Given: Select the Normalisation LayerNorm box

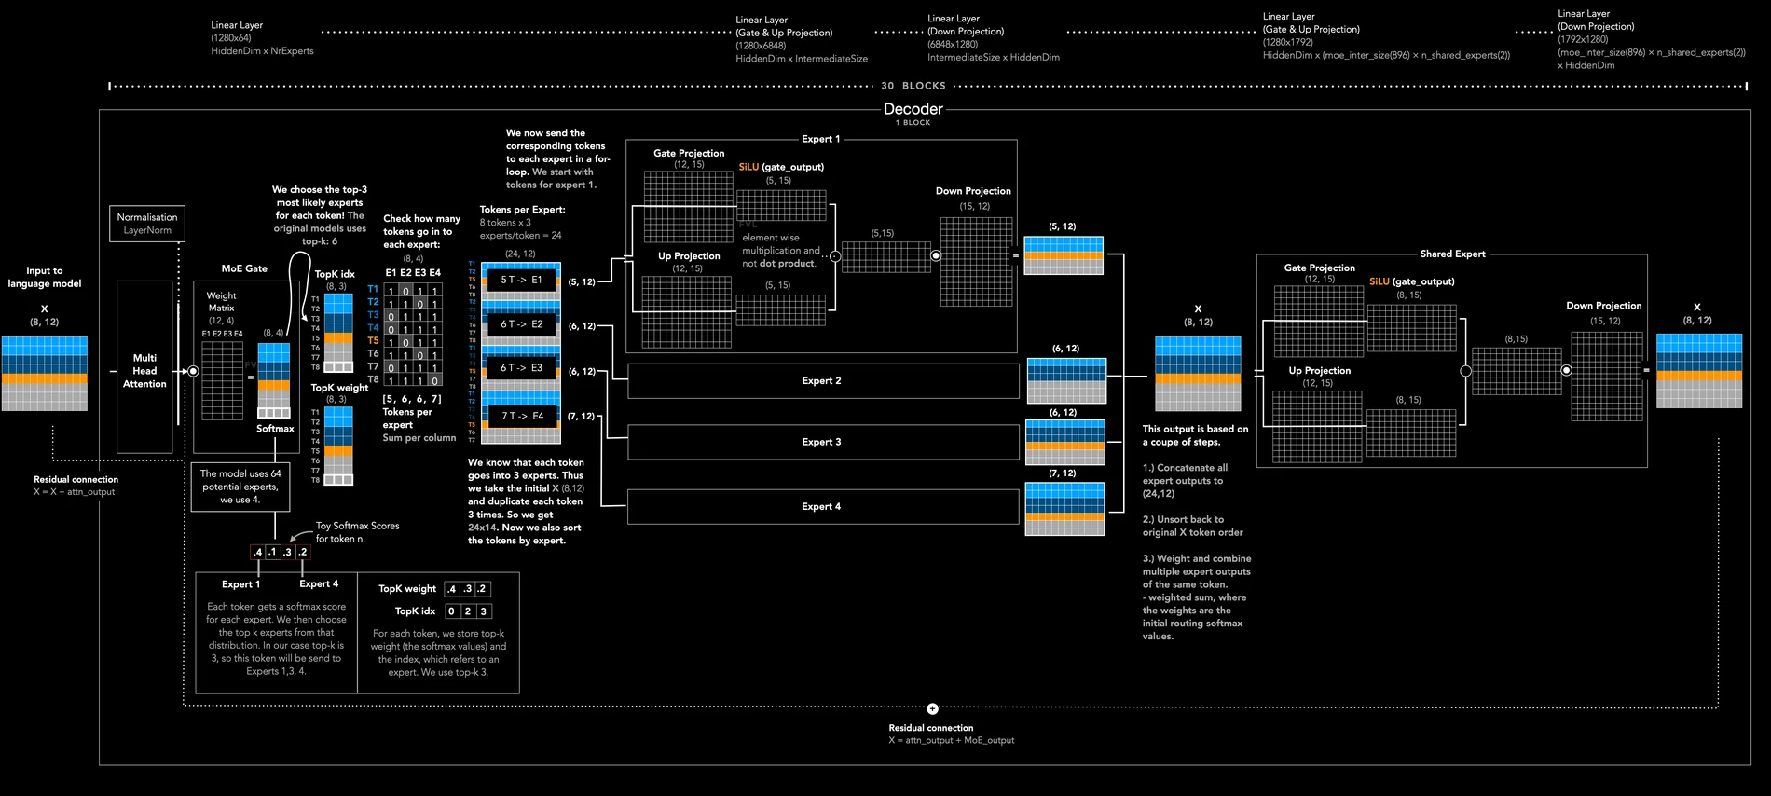Looking at the screenshot, I should pyautogui.click(x=147, y=224).
